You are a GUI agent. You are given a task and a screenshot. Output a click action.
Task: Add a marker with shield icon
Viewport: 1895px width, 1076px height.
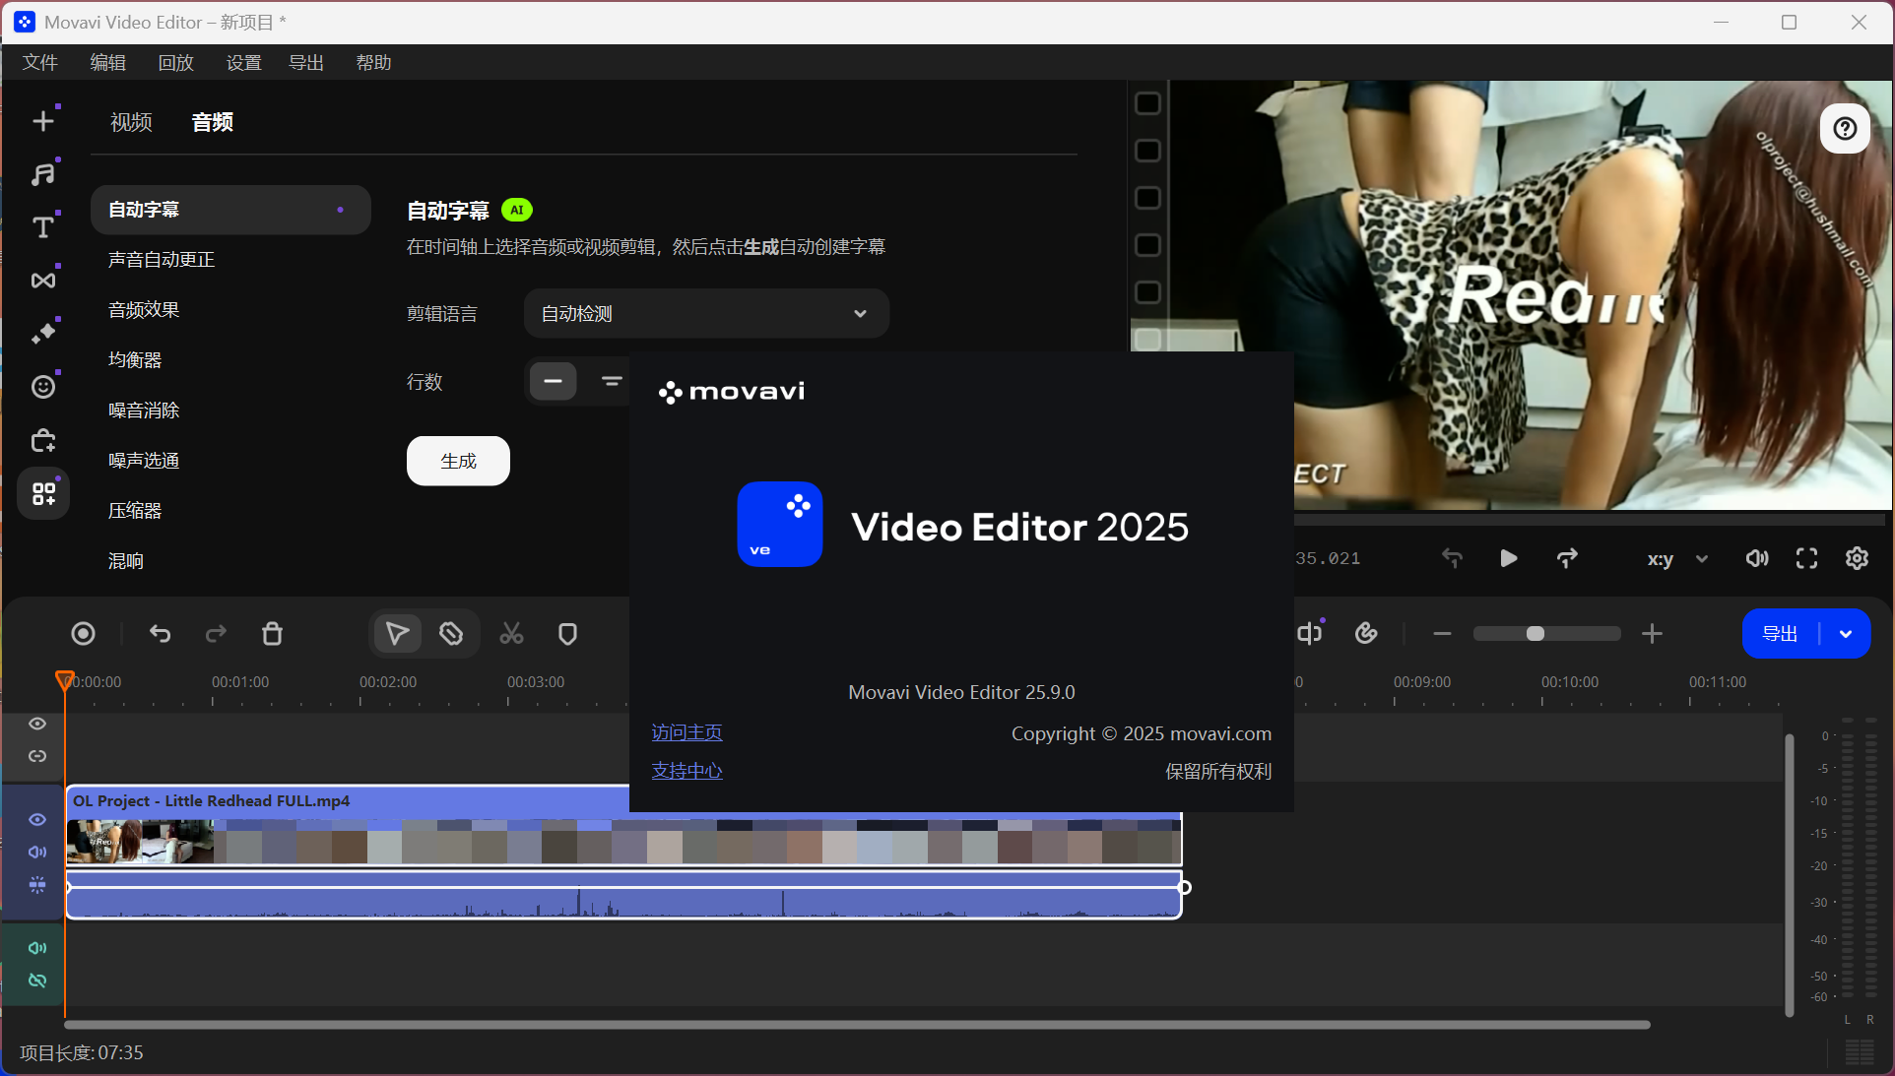click(567, 634)
